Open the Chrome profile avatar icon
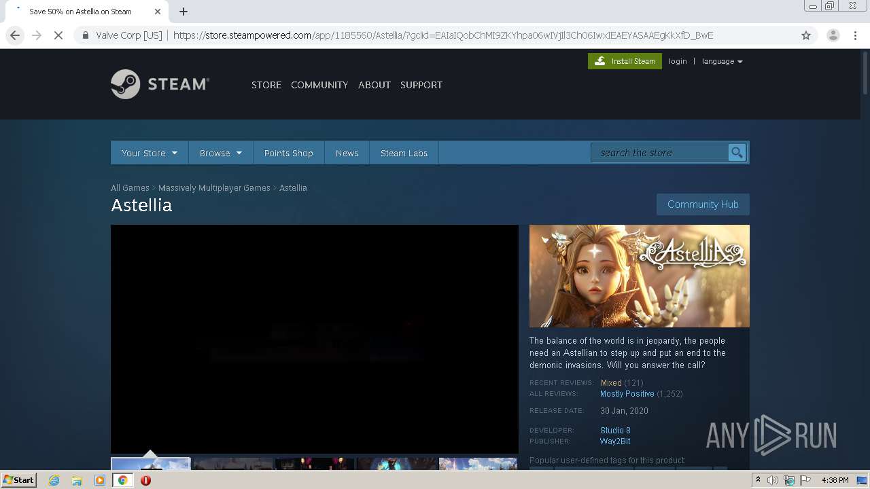 coord(833,35)
